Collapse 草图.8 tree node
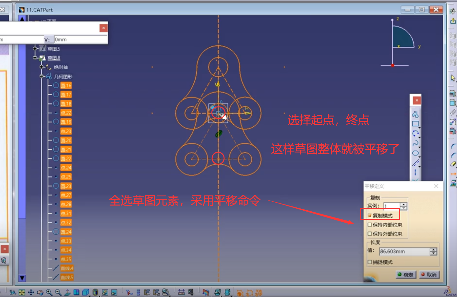 click(x=35, y=58)
